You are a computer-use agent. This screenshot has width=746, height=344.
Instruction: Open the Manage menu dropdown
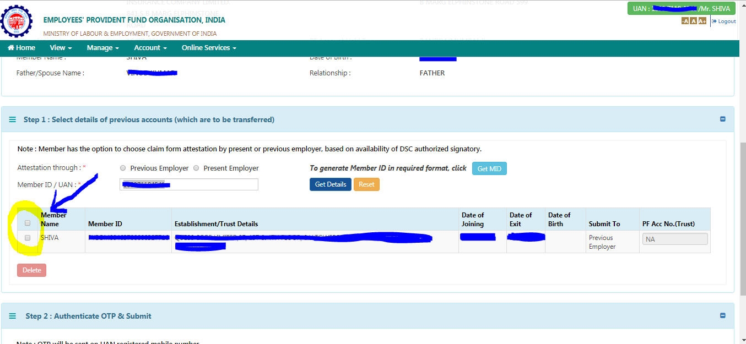tap(102, 48)
